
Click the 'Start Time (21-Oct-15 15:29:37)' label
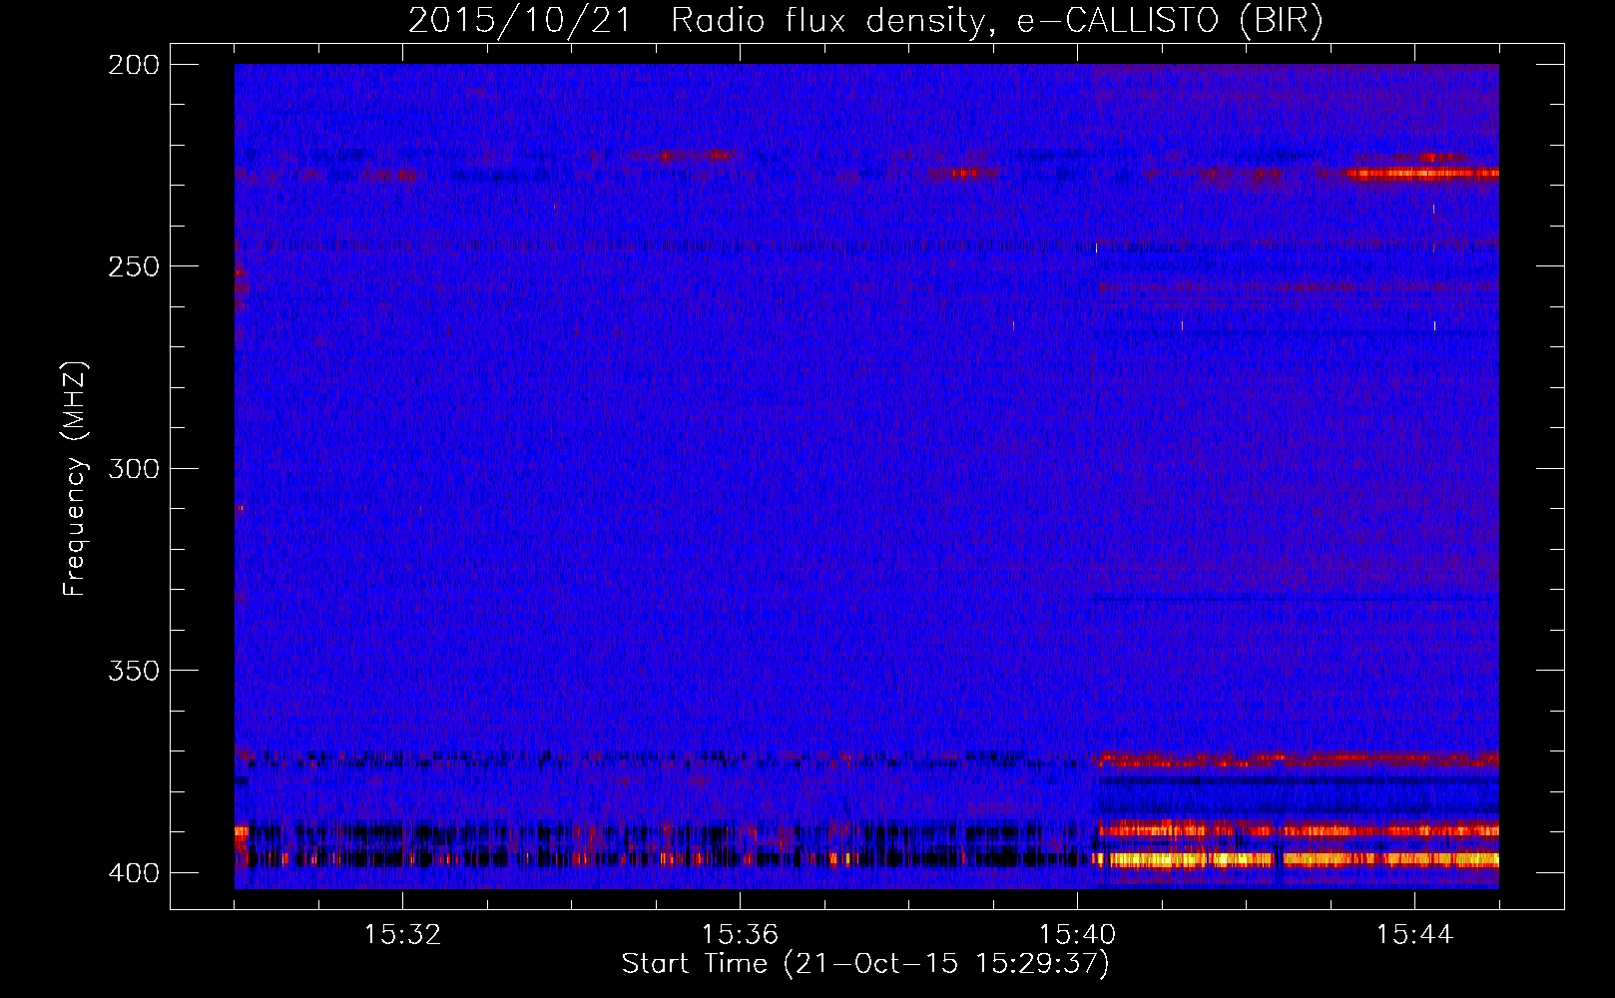pyautogui.click(x=865, y=964)
